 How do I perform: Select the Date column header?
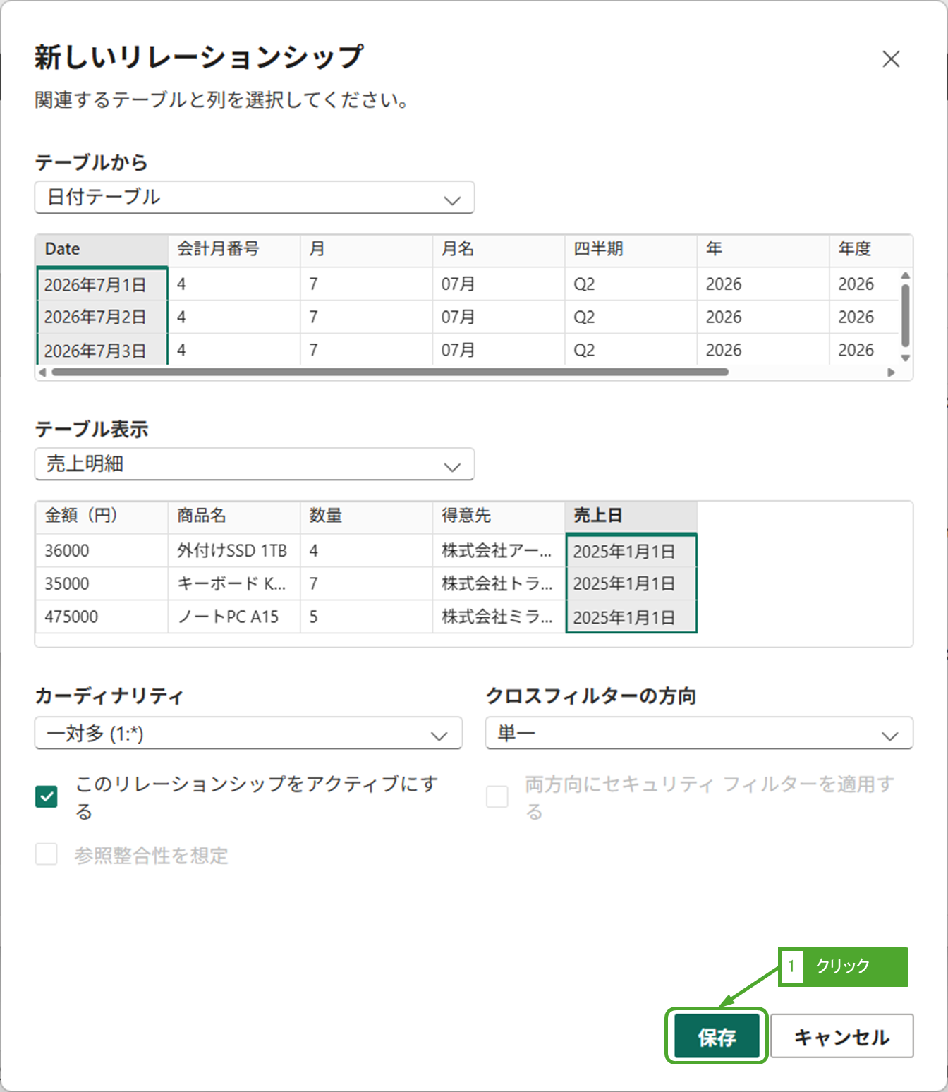coord(101,249)
